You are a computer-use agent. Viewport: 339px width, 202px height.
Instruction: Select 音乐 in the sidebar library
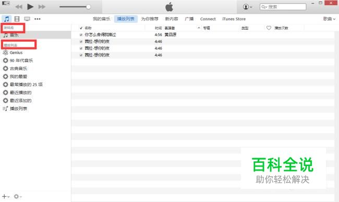tap(35, 35)
